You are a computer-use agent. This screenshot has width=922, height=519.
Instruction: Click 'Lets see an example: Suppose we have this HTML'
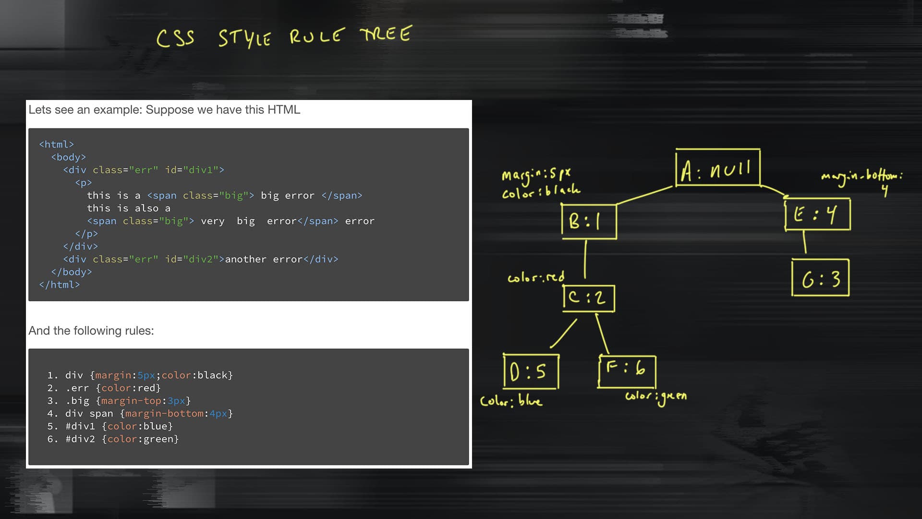[x=164, y=110]
